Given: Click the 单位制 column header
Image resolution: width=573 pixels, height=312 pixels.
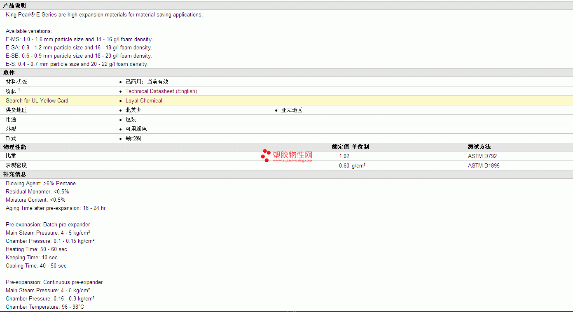Looking at the screenshot, I should tap(360, 147).
